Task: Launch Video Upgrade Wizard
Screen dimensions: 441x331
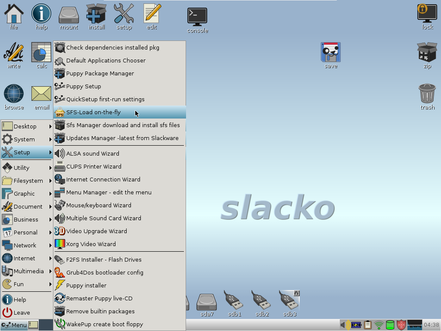Action: click(120, 231)
